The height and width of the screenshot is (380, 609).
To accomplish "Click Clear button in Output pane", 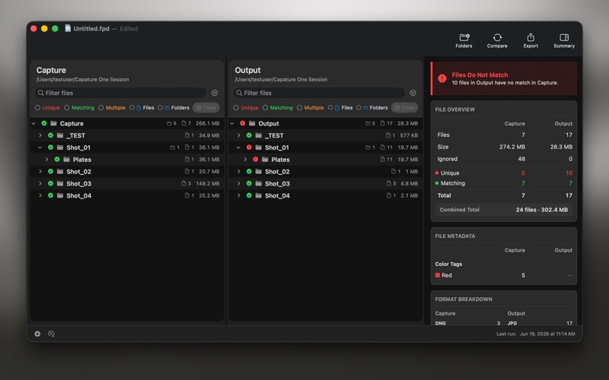I will point(405,108).
